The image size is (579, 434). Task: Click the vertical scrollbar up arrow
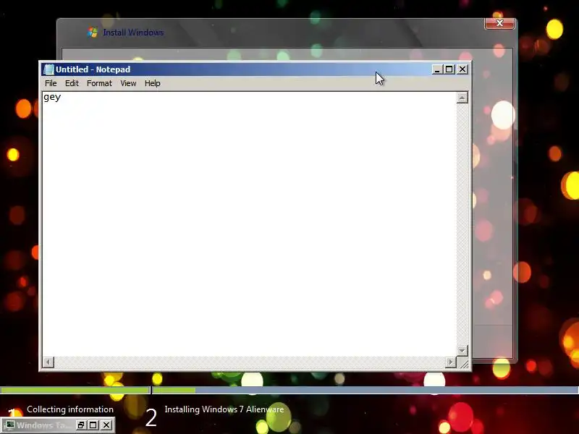pos(462,98)
